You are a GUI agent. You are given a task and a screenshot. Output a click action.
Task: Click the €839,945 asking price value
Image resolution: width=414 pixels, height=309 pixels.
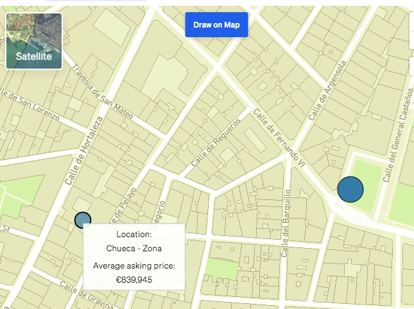coord(134,280)
